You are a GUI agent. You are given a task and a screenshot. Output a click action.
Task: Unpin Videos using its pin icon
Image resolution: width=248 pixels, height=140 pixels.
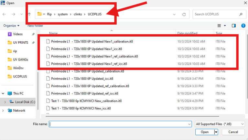tap(33, 34)
